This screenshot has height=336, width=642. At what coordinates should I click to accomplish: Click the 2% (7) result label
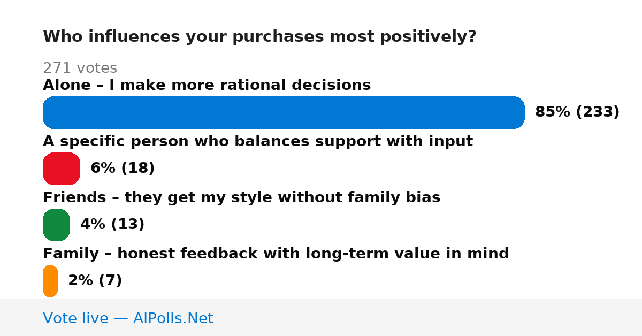95,280
